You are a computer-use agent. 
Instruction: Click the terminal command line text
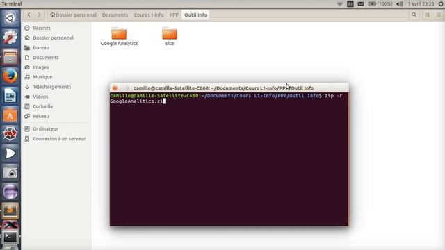pyautogui.click(x=226, y=99)
